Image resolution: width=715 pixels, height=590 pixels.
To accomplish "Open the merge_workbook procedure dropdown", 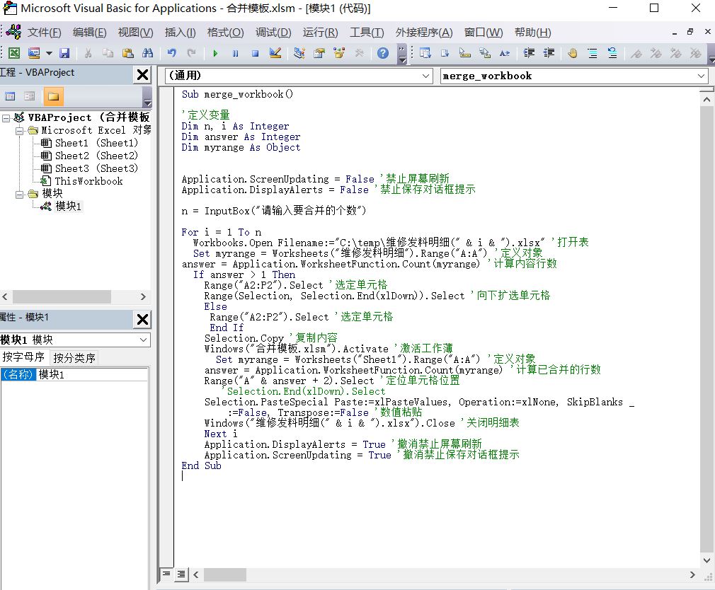I will (x=701, y=76).
